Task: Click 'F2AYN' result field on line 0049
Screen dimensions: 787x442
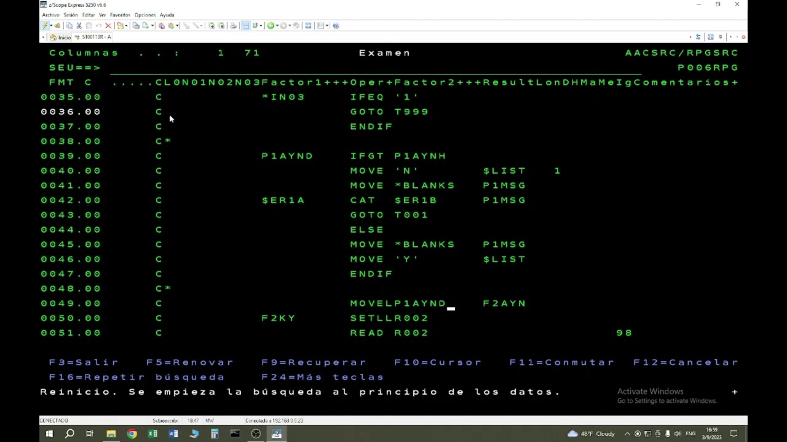Action: point(505,303)
